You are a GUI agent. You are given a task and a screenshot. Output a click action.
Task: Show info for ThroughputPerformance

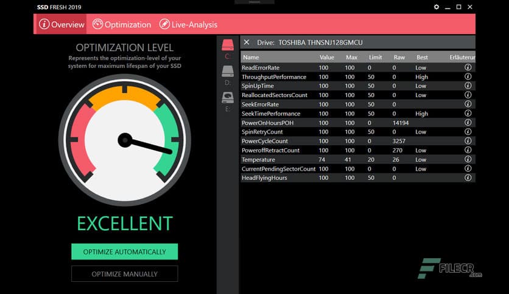[x=468, y=77]
